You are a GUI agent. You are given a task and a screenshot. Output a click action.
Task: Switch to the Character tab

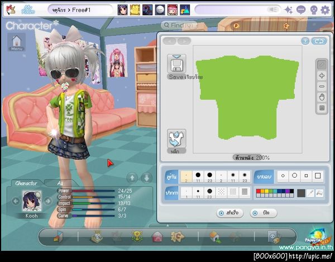tap(26, 183)
